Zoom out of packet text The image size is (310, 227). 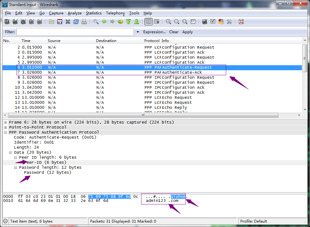176,22
